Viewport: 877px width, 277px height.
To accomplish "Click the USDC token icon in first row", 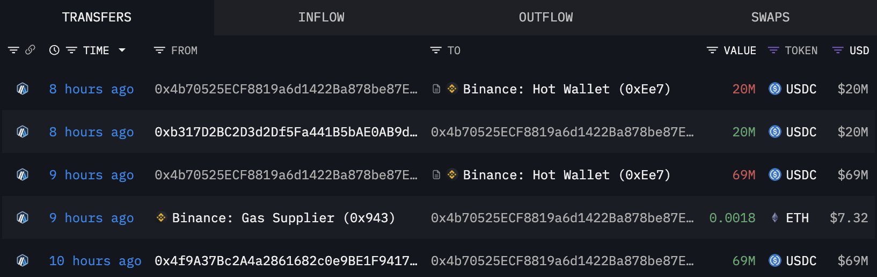I will click(x=774, y=89).
